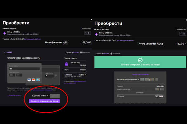Click the Mir card logo
Viewport: 187px width, 124px height.
[38, 80]
